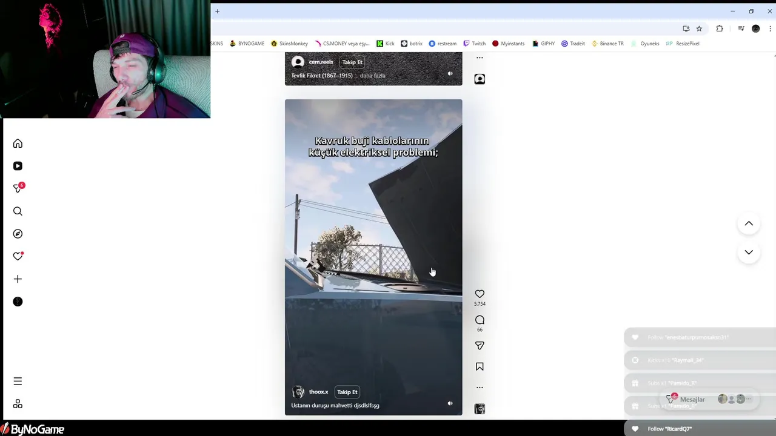Open the Meta apps grid icon in the sidebar
Screen dimensions: 776x436
coord(18,404)
